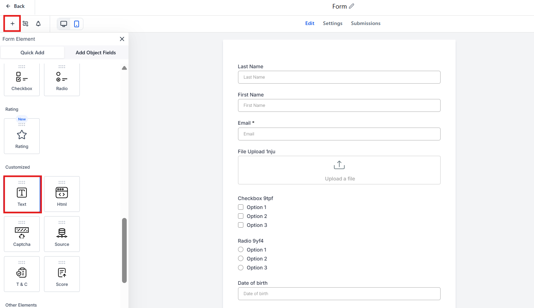534x308 pixels.
Task: Add the Captcha element
Action: coord(22,234)
